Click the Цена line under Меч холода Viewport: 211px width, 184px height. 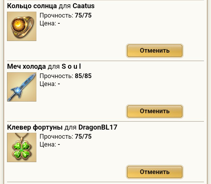pos(50,84)
